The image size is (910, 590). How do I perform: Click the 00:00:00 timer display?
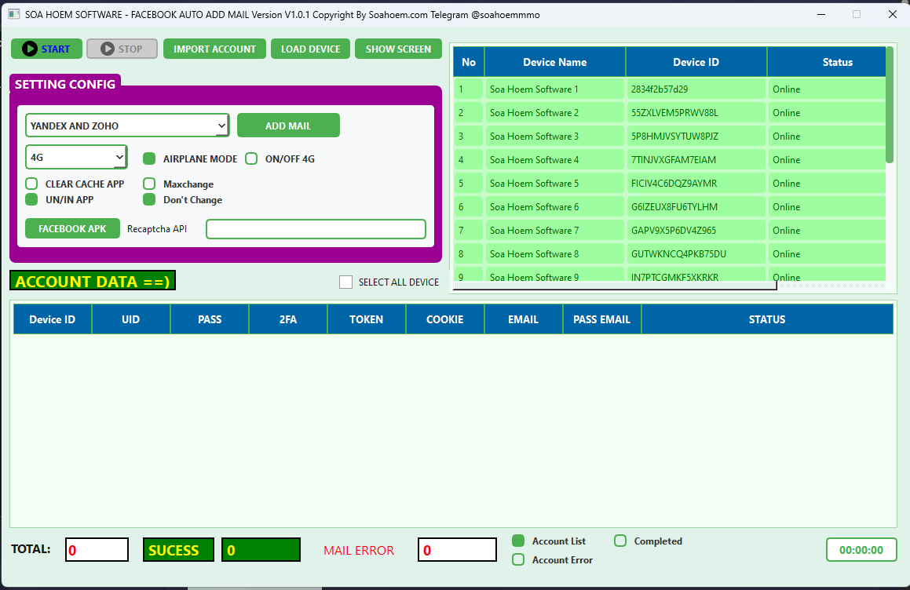[x=861, y=549]
